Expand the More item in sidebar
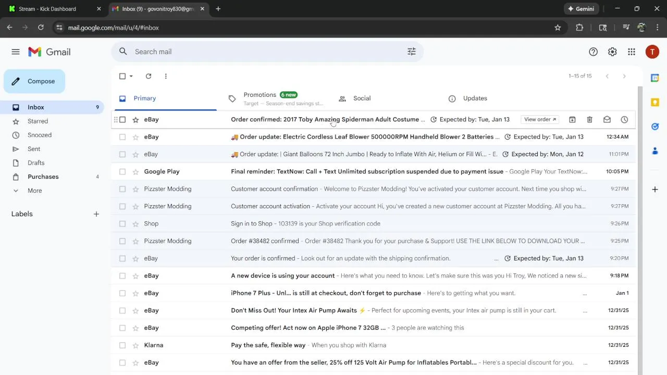667x375 pixels. click(x=35, y=191)
